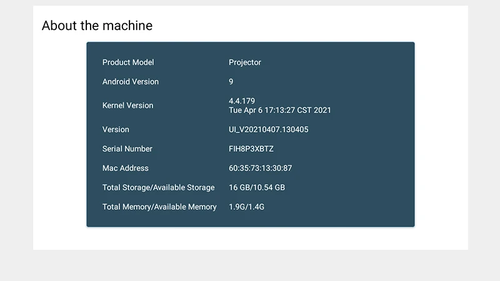Click the Android version value 9
Screen dimensions: 500x281
[231, 82]
